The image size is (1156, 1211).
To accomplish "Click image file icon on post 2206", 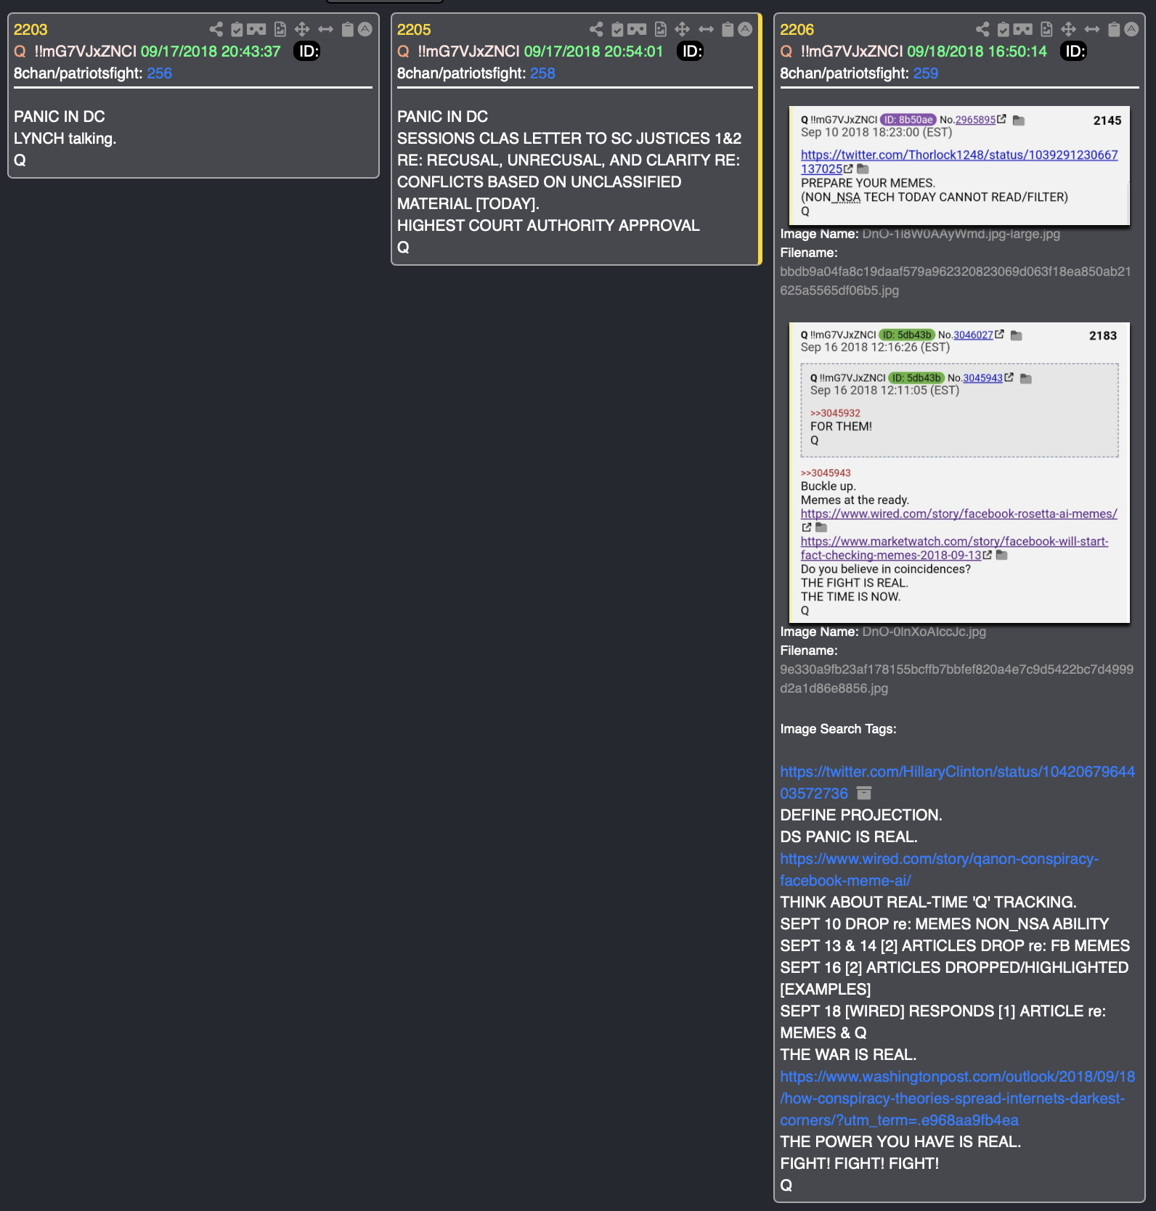I will [x=1046, y=29].
